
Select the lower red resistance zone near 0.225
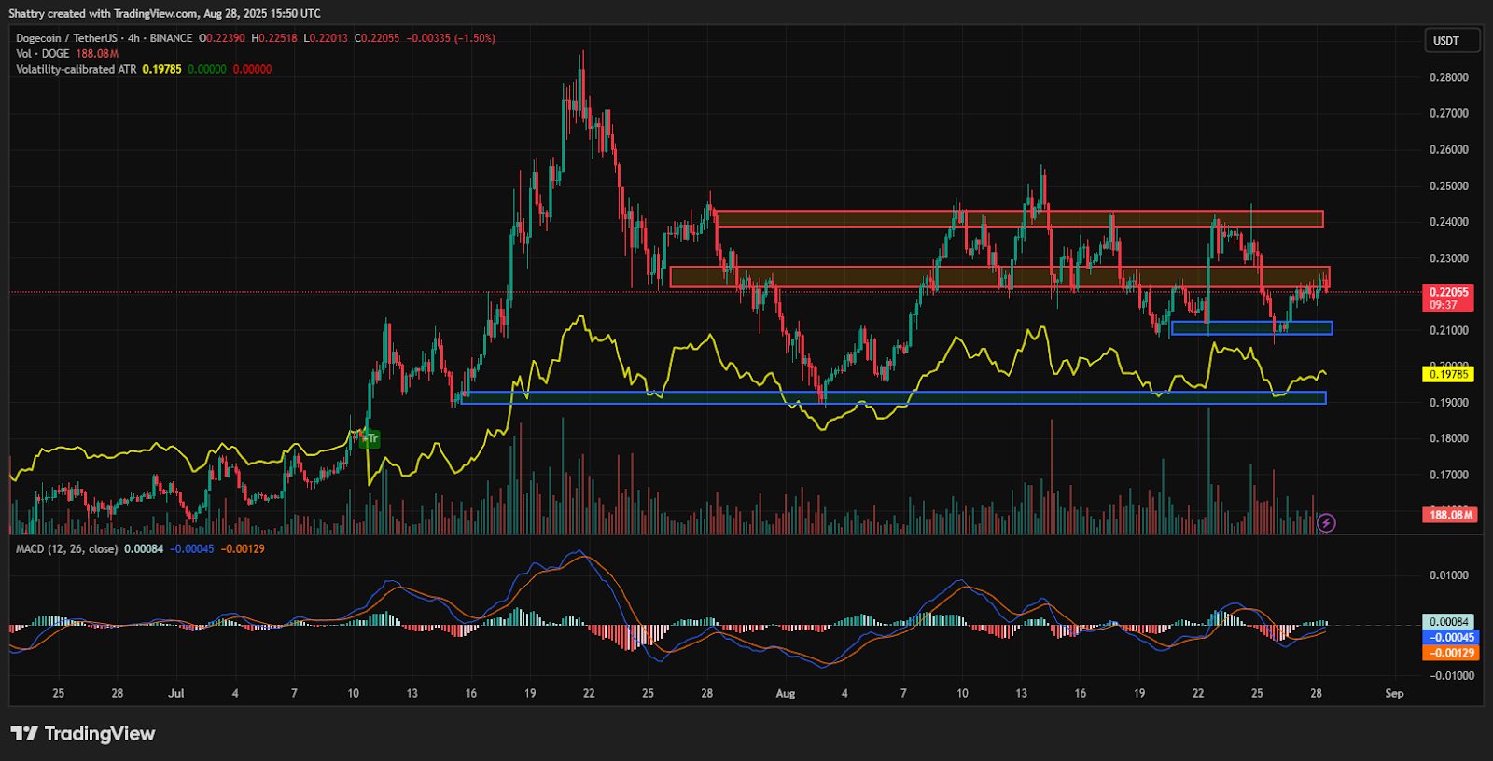point(999,277)
